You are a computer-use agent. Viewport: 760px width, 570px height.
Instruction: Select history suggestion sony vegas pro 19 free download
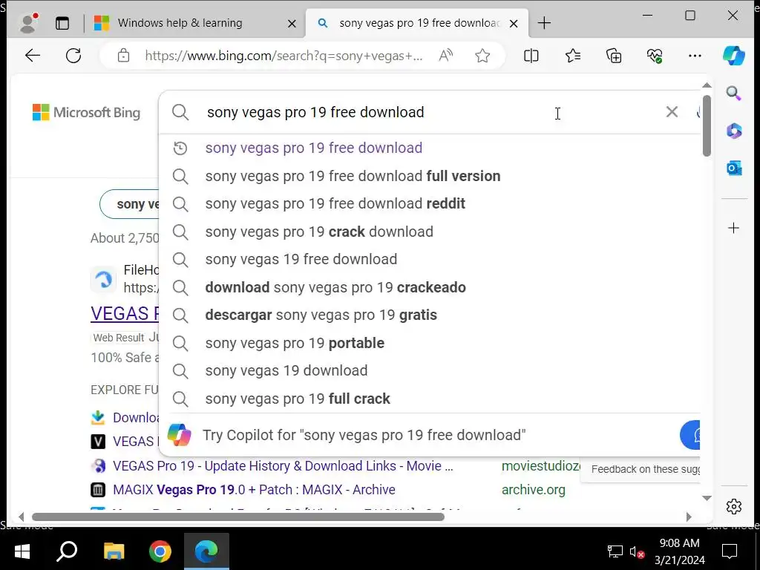point(429,148)
